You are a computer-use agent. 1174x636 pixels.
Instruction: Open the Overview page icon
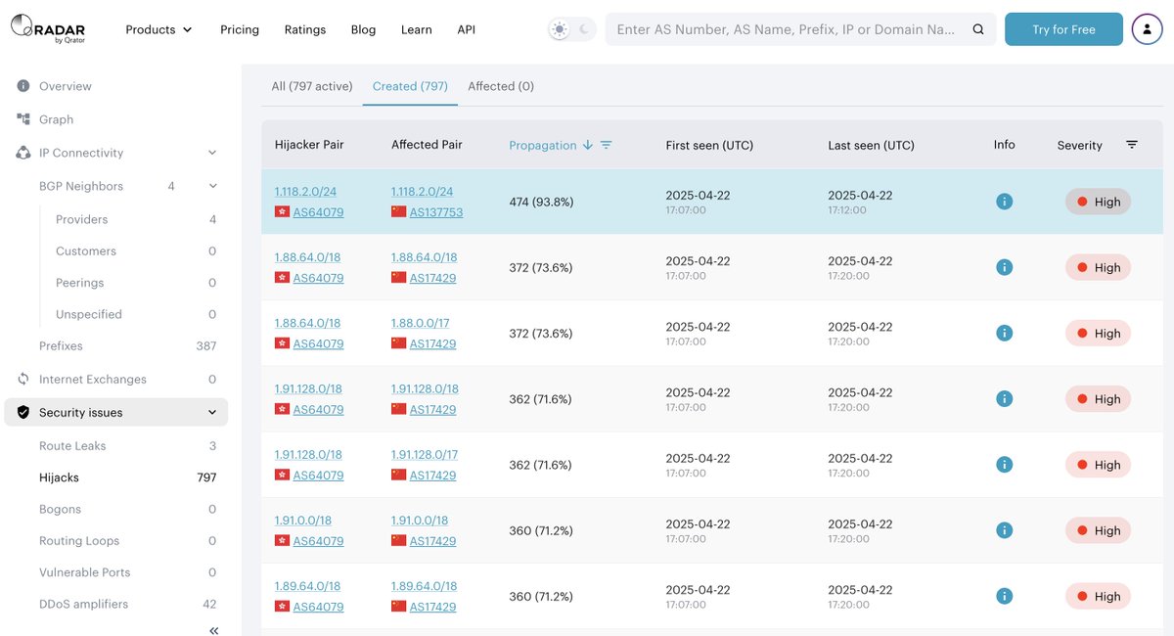click(22, 86)
